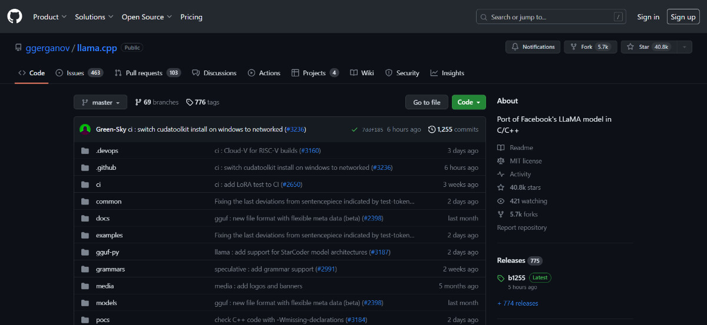This screenshot has width=707, height=325.
Task: View the Insights tab
Action: (x=447, y=73)
